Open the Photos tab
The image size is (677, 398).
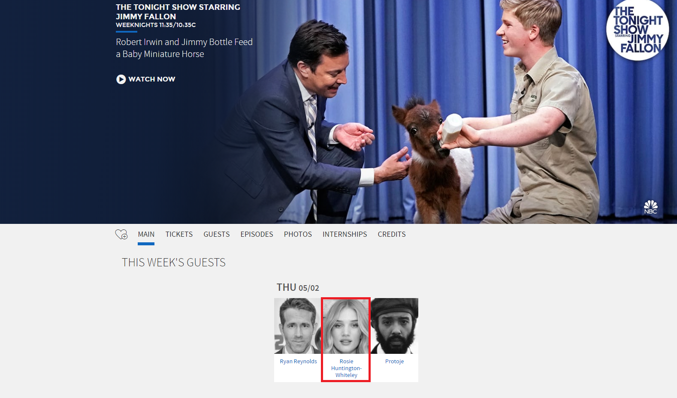coord(298,235)
